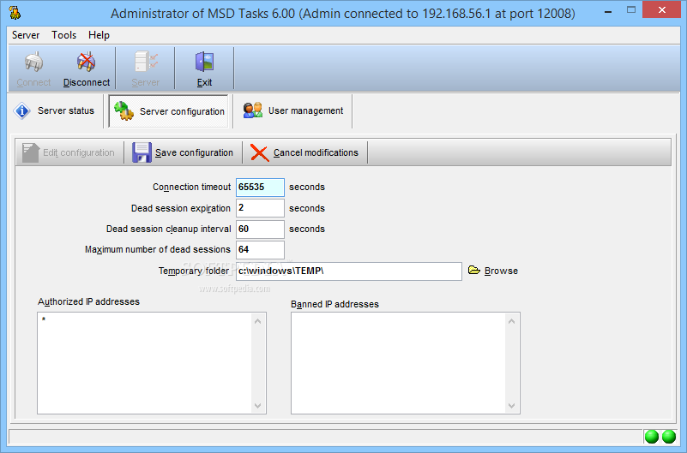The height and width of the screenshot is (453, 687).
Task: Open the Server menu
Action: tap(26, 35)
